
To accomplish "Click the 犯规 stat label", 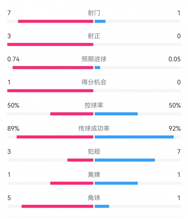I will point(94,152).
